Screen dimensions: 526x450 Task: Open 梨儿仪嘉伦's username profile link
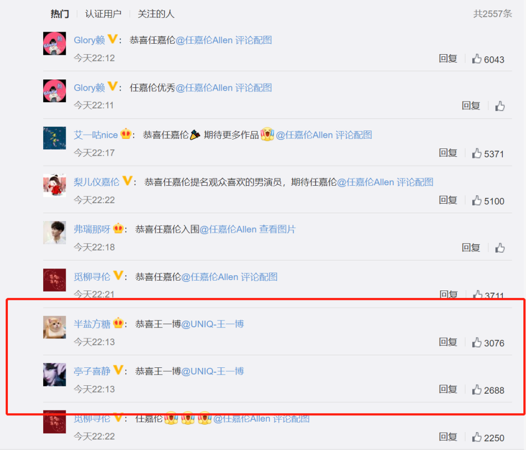click(x=97, y=182)
